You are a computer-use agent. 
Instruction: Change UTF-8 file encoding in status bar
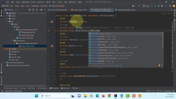[159, 91]
